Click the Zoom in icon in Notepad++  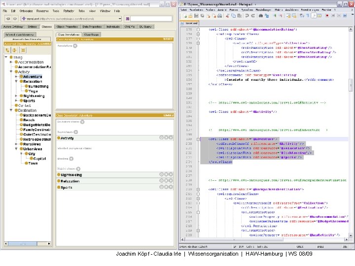click(x=275, y=16)
